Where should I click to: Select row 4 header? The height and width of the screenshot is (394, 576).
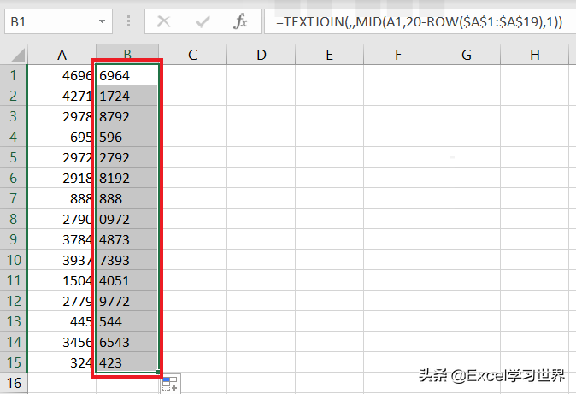[x=14, y=137]
